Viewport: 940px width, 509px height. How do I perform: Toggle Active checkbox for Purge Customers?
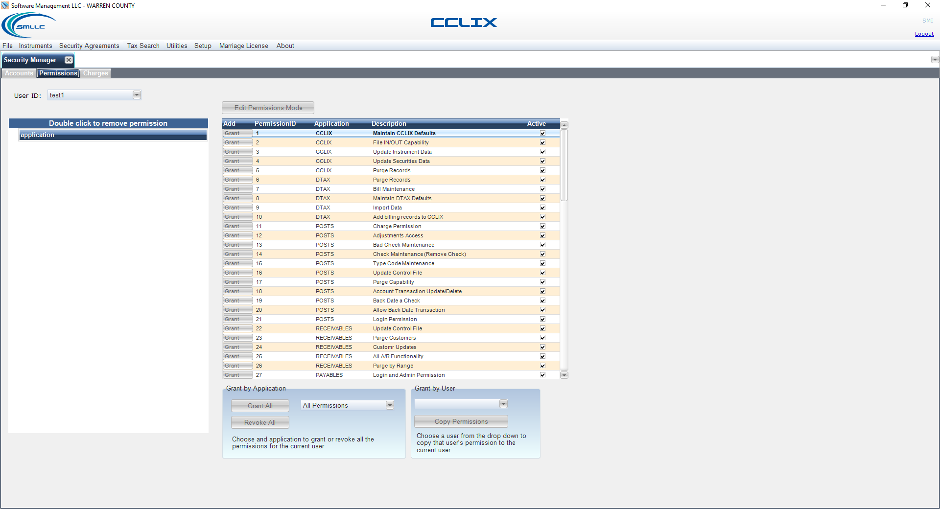point(542,338)
